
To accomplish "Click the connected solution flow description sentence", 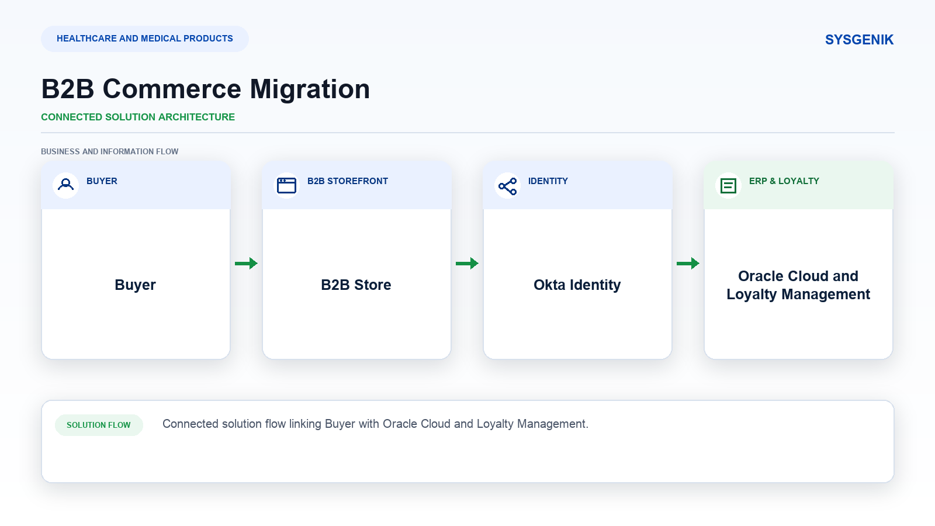I will click(376, 424).
